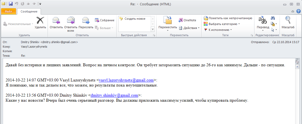The image size is (302, 124).
Task: Open the Нежелательные dropdown
Action: (18, 24)
